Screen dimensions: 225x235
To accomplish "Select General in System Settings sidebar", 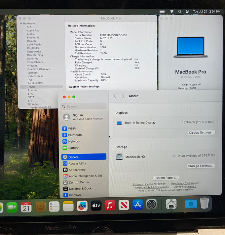I will [x=84, y=157].
